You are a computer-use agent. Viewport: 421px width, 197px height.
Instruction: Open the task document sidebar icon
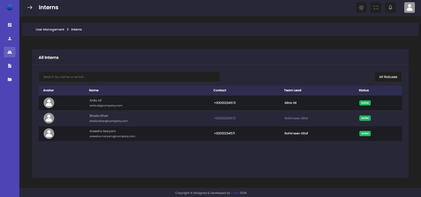coord(10,66)
